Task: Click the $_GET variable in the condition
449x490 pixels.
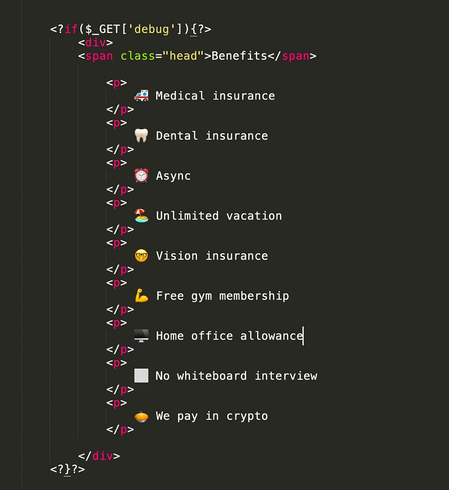Action: pyautogui.click(x=102, y=29)
